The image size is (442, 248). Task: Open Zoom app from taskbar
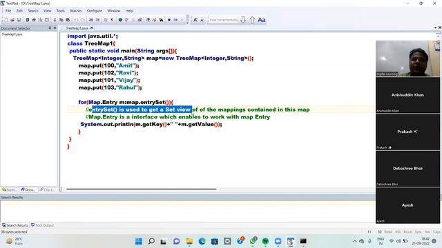click(x=278, y=241)
